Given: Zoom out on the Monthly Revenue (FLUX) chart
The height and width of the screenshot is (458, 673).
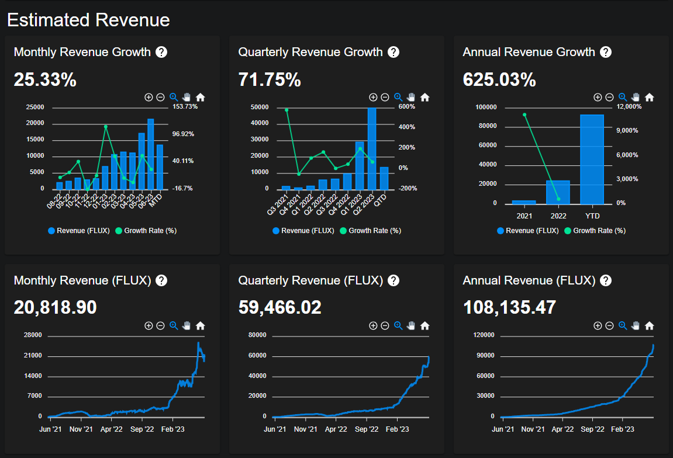Looking at the screenshot, I should (x=161, y=326).
